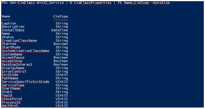Click the PathName property name
Screen dimensions: 205x109
[x=10, y=78]
